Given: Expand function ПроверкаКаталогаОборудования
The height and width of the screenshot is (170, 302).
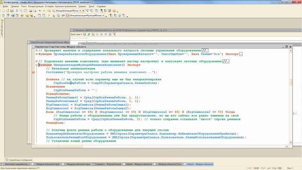Looking at the screenshot, I should [36, 54].
